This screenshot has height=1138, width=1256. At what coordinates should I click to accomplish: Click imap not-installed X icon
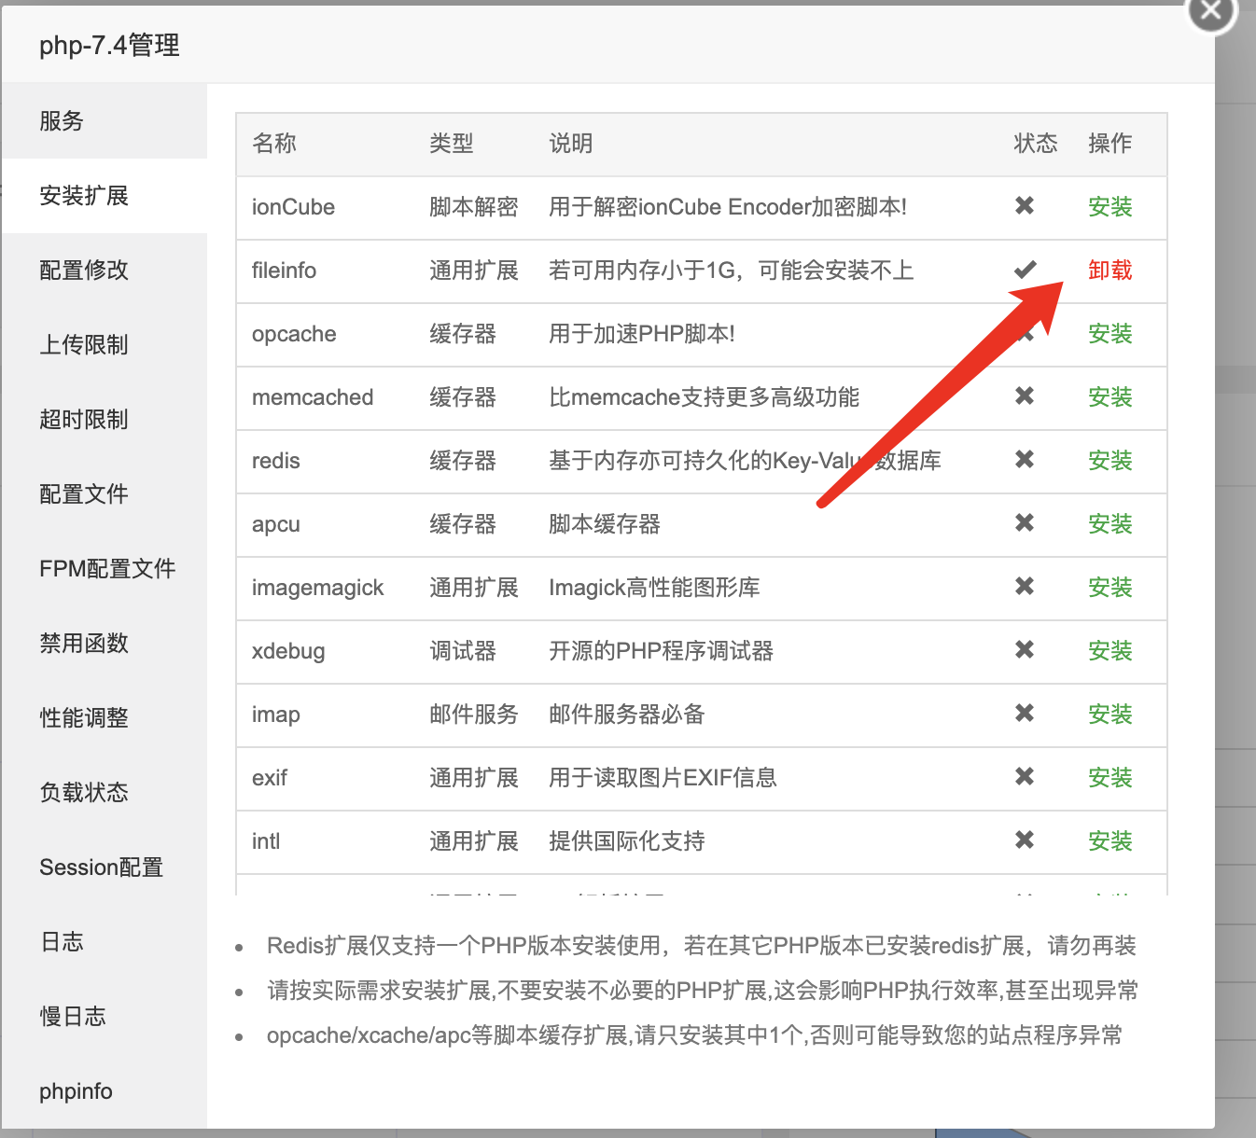click(x=1025, y=713)
